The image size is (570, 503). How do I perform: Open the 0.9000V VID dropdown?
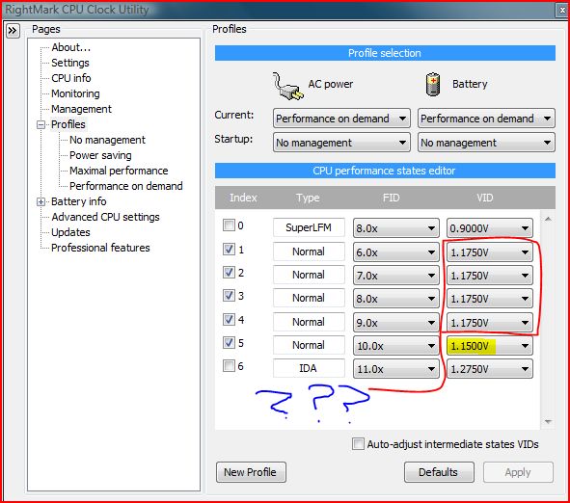click(490, 228)
